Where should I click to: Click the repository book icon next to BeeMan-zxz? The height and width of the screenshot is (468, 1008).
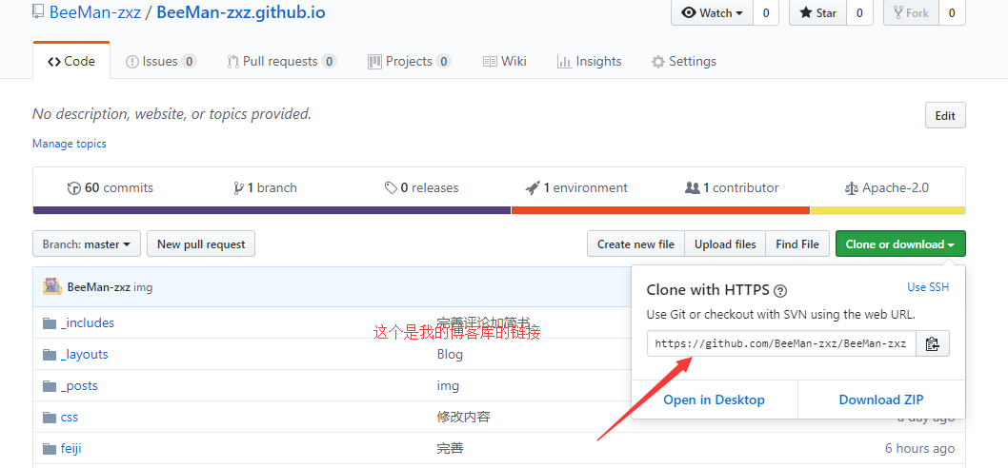38,11
